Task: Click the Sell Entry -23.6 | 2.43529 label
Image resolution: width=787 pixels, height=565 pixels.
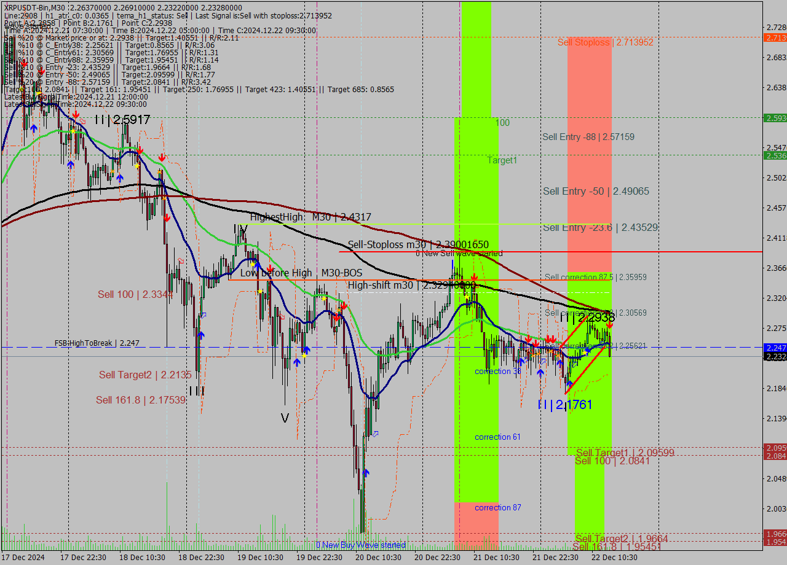Action: pos(601,227)
